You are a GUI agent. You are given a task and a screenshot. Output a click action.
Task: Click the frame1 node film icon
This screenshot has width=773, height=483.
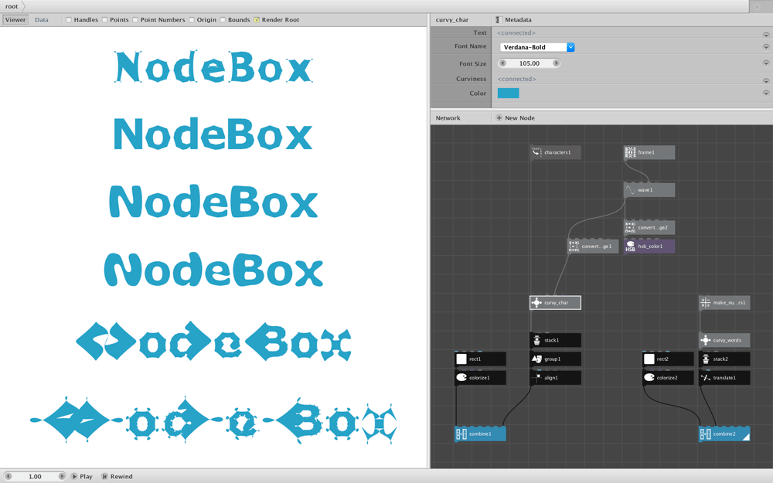coord(630,153)
